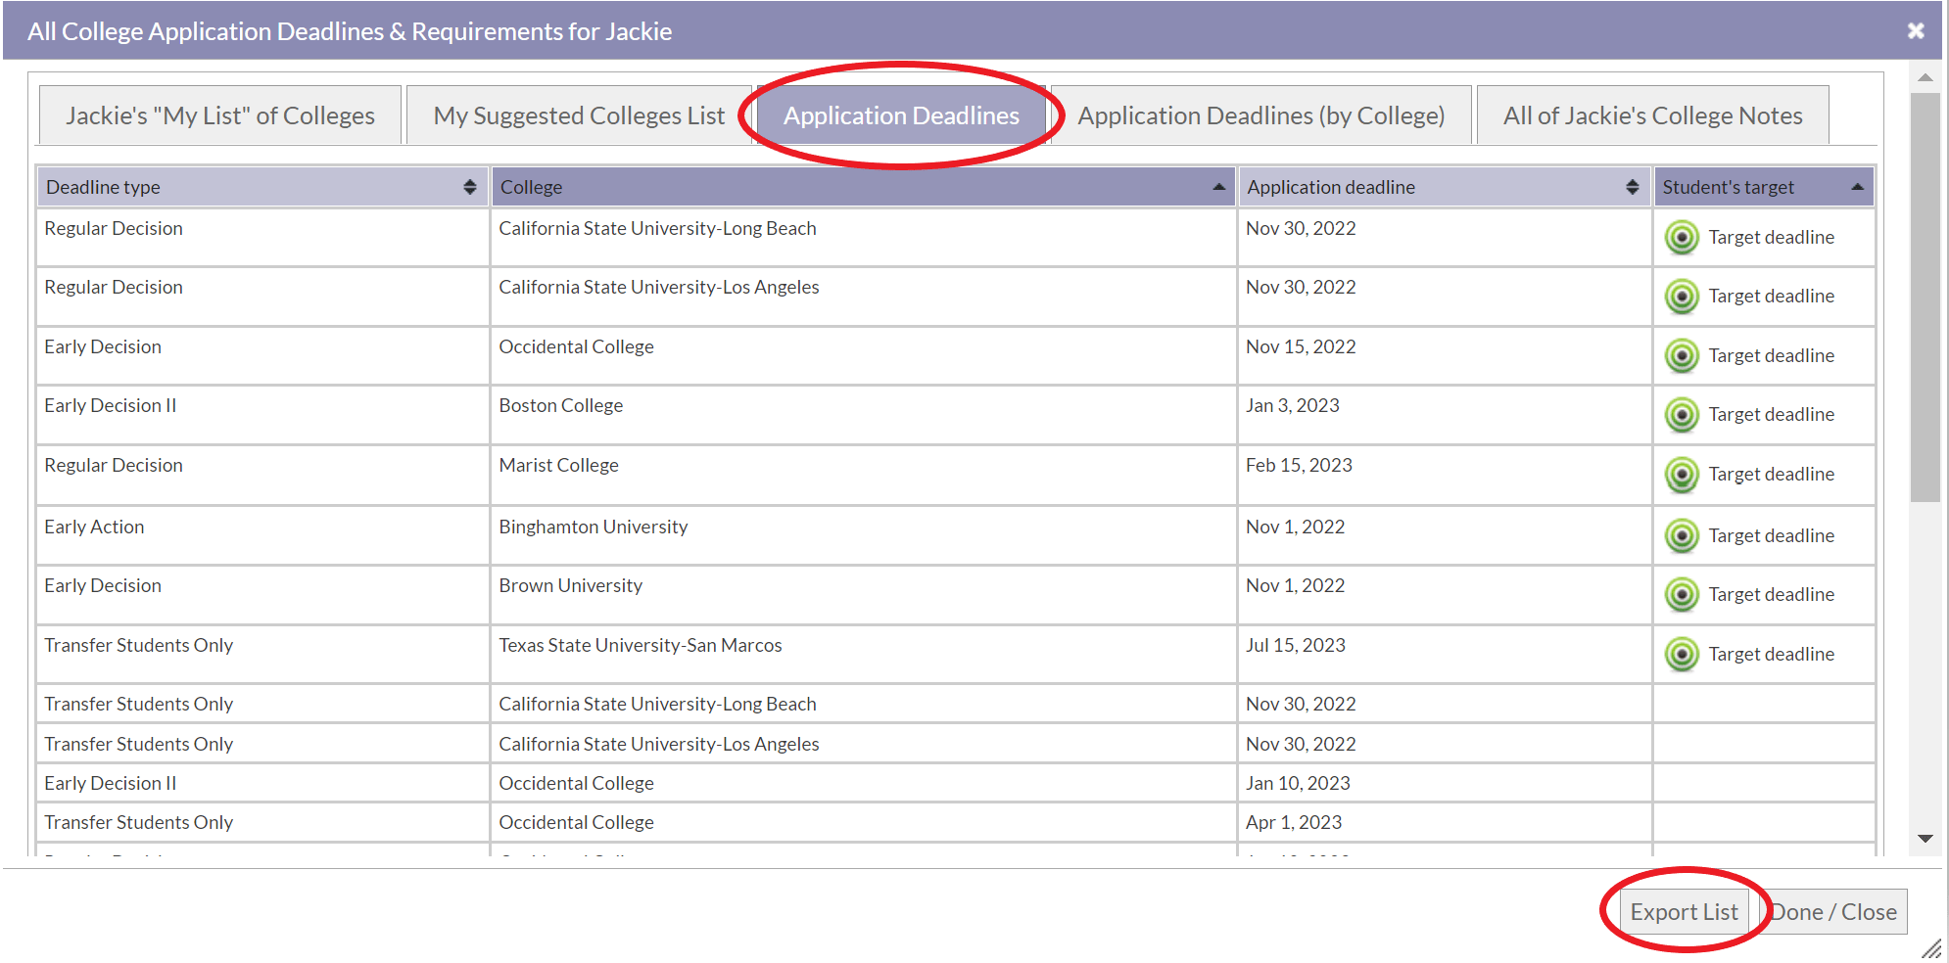Switch to All of Jackie's College Notes tab
This screenshot has width=1949, height=963.
tap(1652, 115)
